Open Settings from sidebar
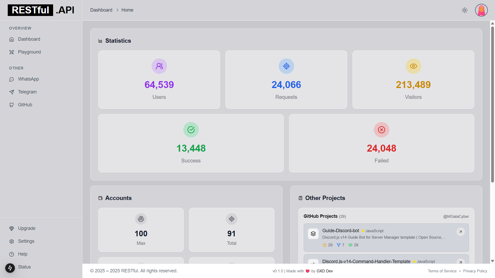 (x=26, y=241)
